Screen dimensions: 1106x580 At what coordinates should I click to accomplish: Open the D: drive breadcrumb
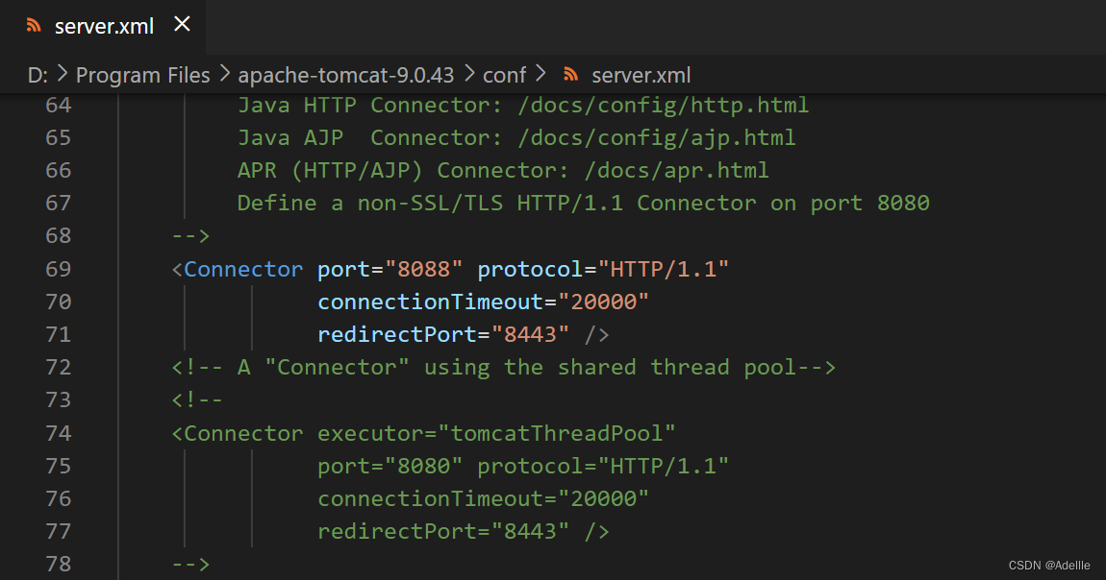(x=38, y=75)
